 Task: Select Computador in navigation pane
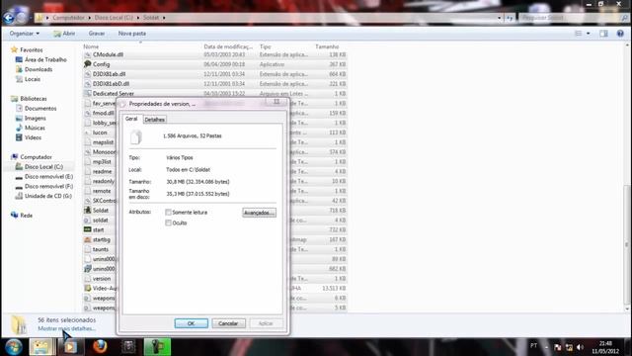click(36, 157)
